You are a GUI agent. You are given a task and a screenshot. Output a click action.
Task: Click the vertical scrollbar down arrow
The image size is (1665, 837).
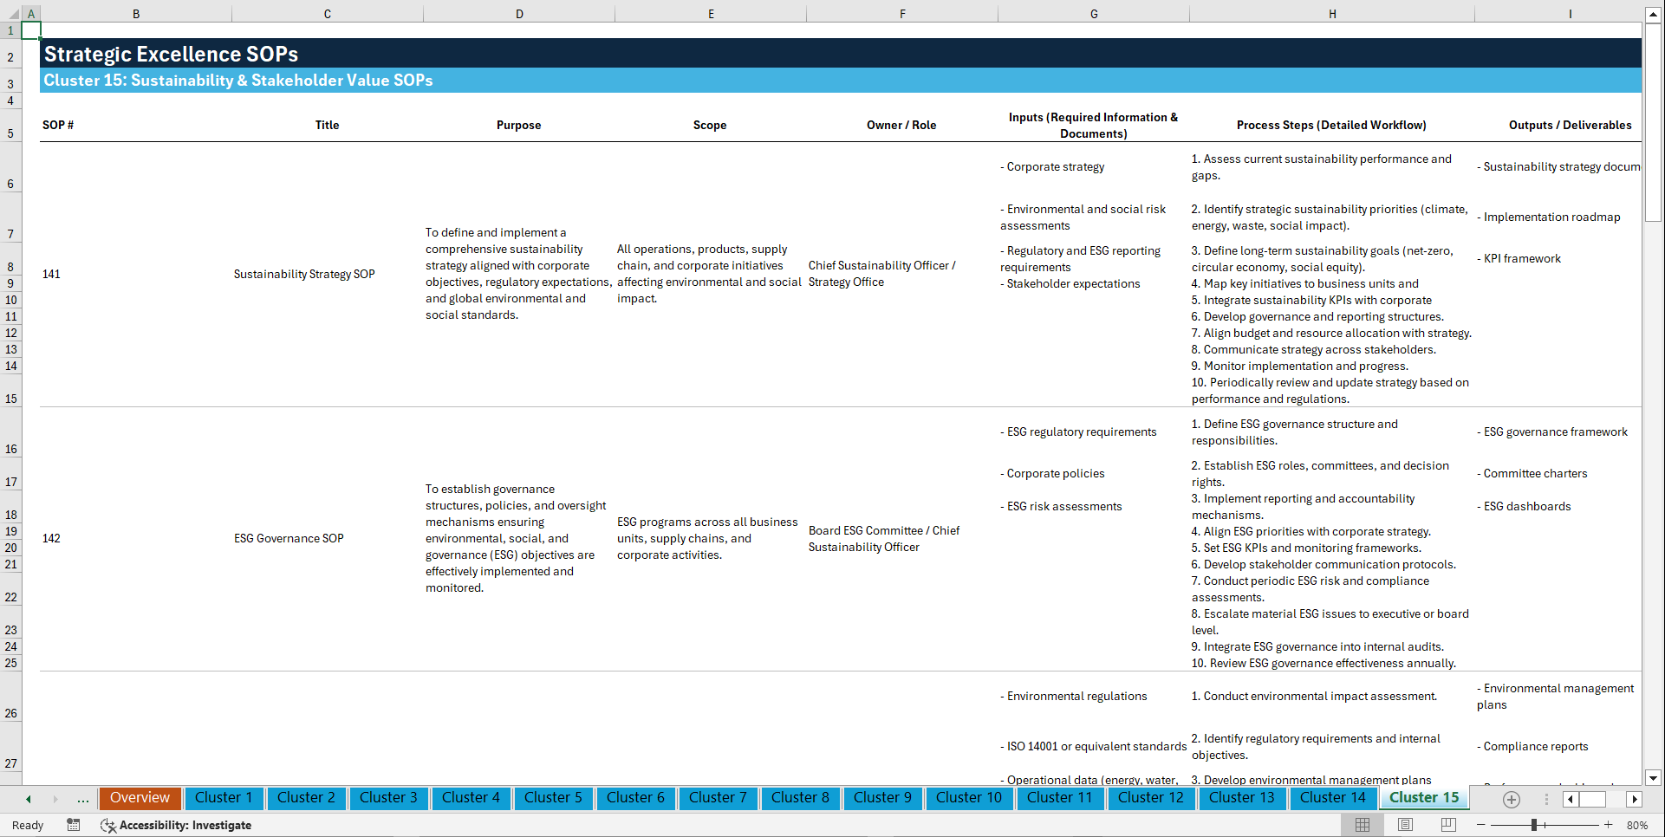(x=1654, y=779)
